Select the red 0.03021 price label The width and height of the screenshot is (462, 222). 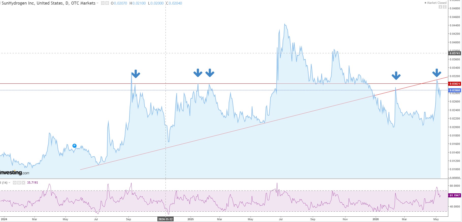pyautogui.click(x=455, y=84)
